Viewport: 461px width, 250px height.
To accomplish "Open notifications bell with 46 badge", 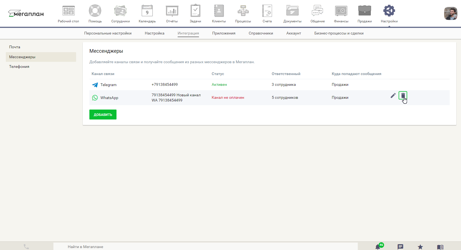I will coord(378,247).
